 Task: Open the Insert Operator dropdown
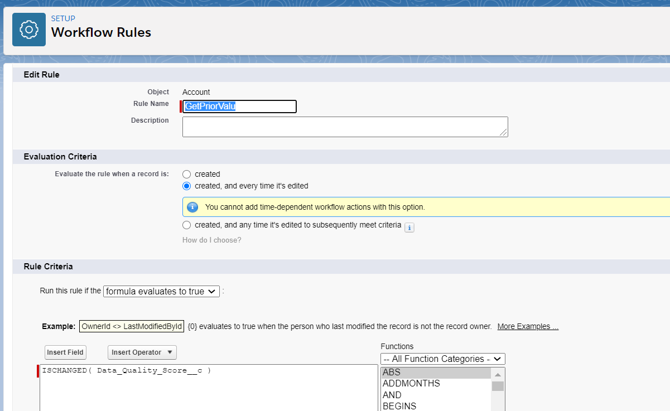(142, 352)
